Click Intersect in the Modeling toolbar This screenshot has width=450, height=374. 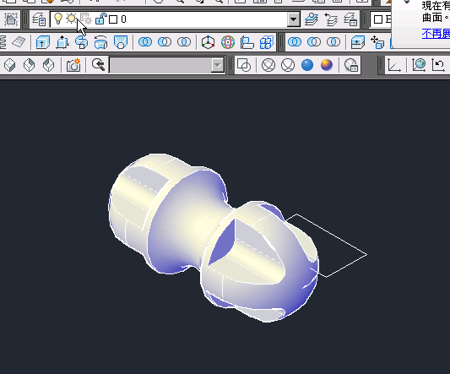184,42
